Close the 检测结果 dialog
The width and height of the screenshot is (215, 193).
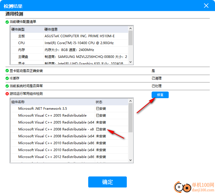point(206,6)
